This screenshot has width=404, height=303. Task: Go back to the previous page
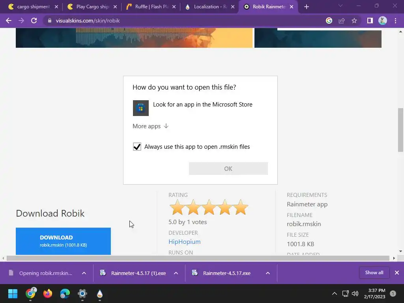pyautogui.click(x=9, y=21)
